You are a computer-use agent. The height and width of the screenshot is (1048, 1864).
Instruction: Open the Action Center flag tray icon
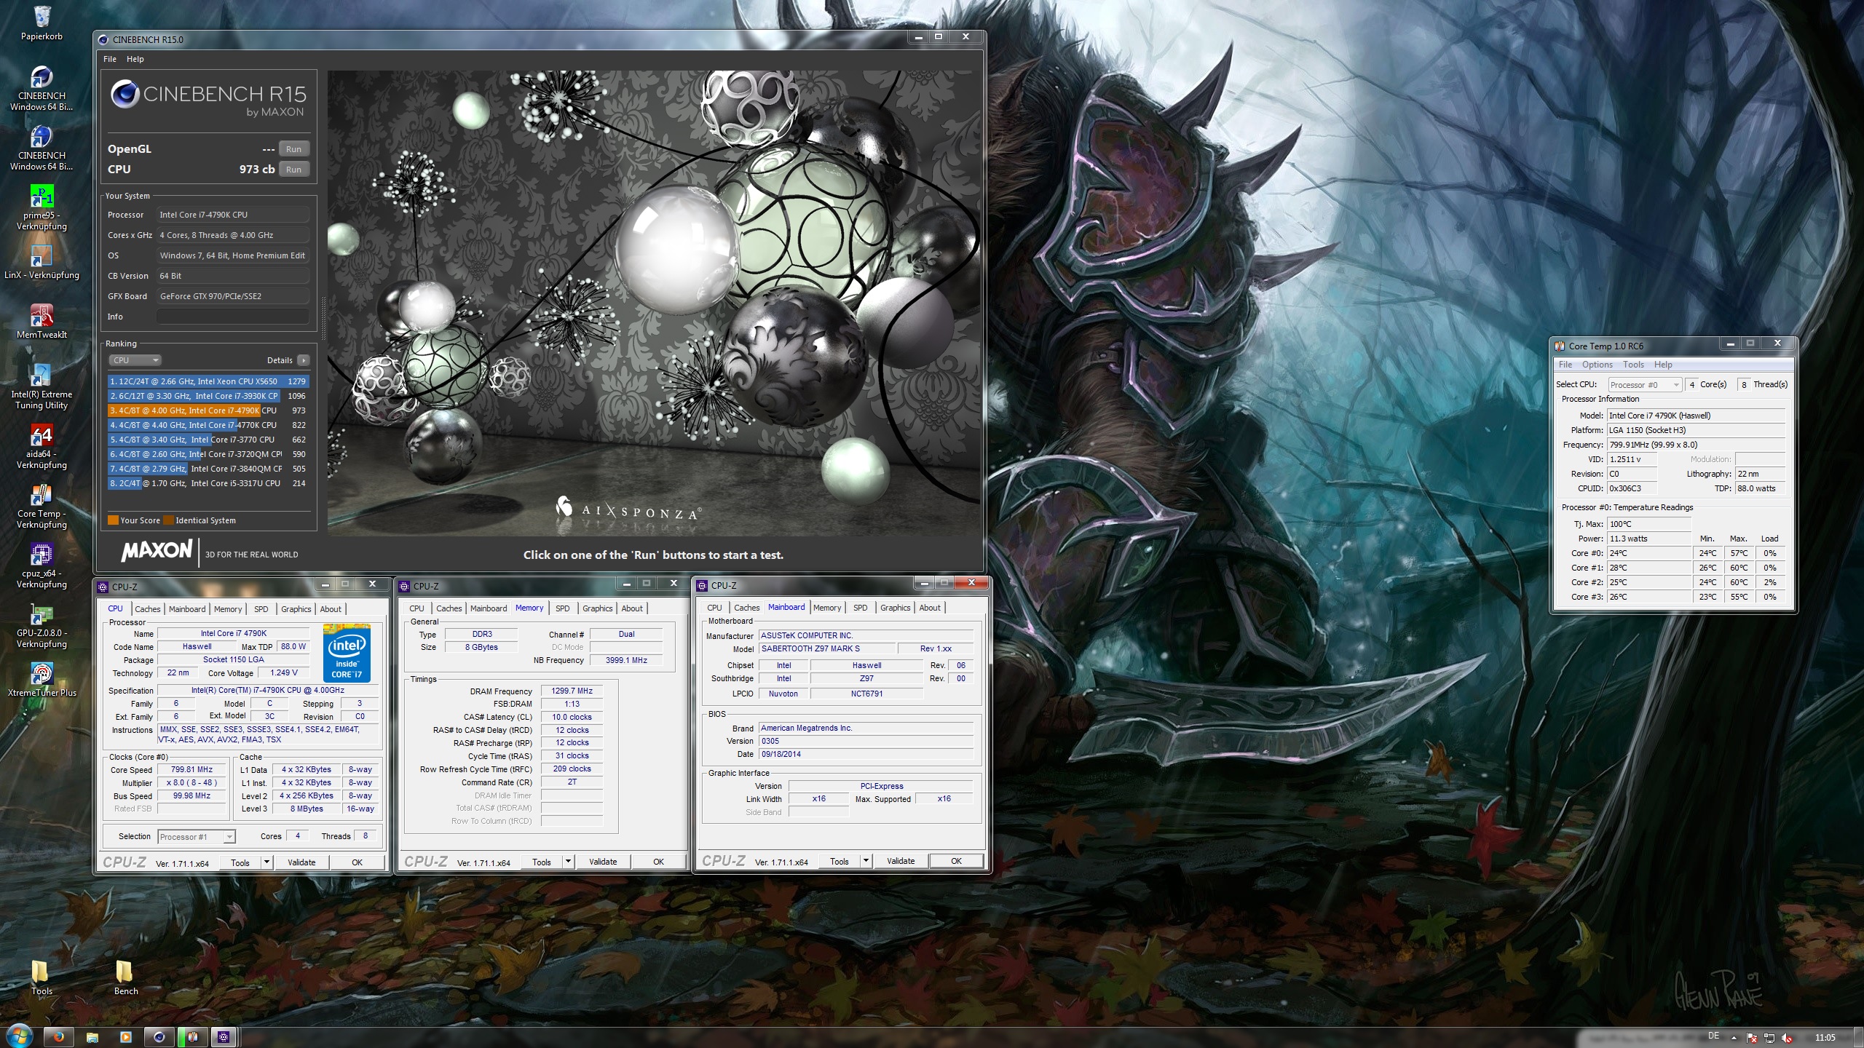click(1751, 1038)
